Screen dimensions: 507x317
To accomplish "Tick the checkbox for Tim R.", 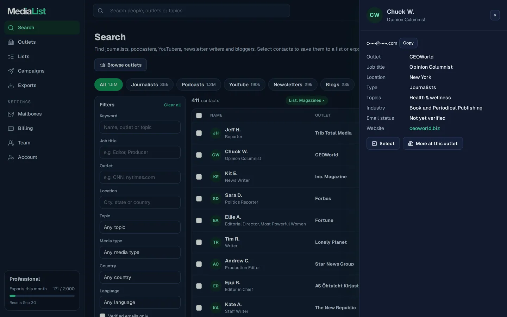I will tap(199, 242).
